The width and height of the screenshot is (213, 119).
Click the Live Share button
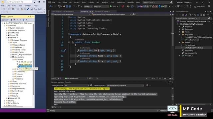point(199,7)
